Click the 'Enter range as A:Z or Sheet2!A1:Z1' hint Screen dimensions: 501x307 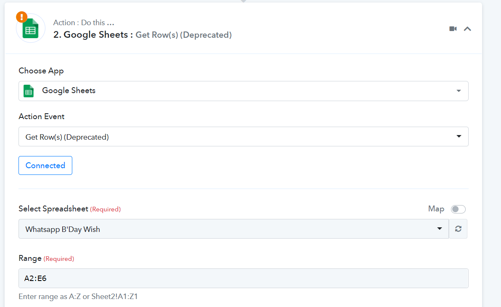click(x=78, y=297)
